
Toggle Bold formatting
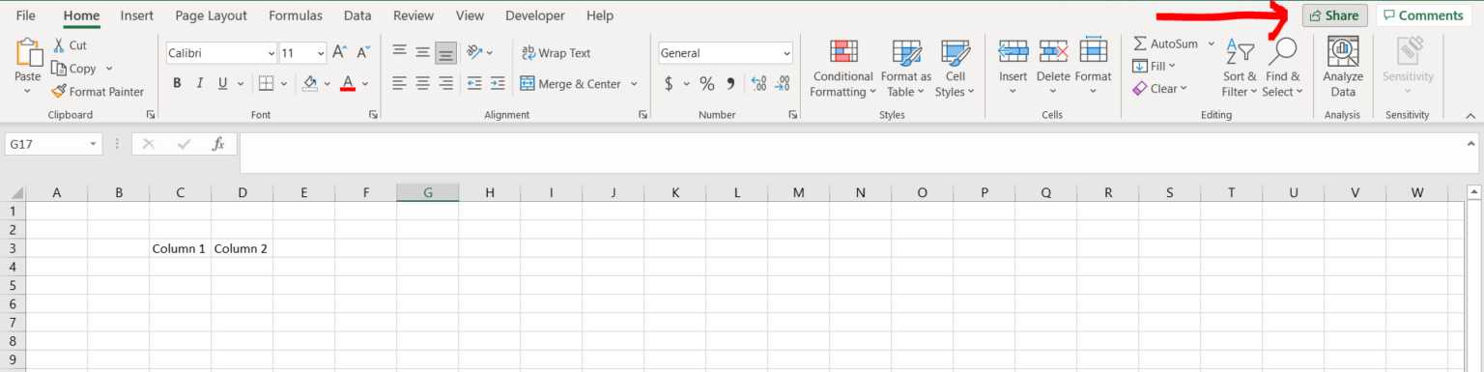(177, 83)
